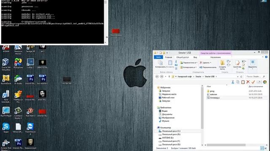Switch to details view toggle in status bar

[262, 148]
